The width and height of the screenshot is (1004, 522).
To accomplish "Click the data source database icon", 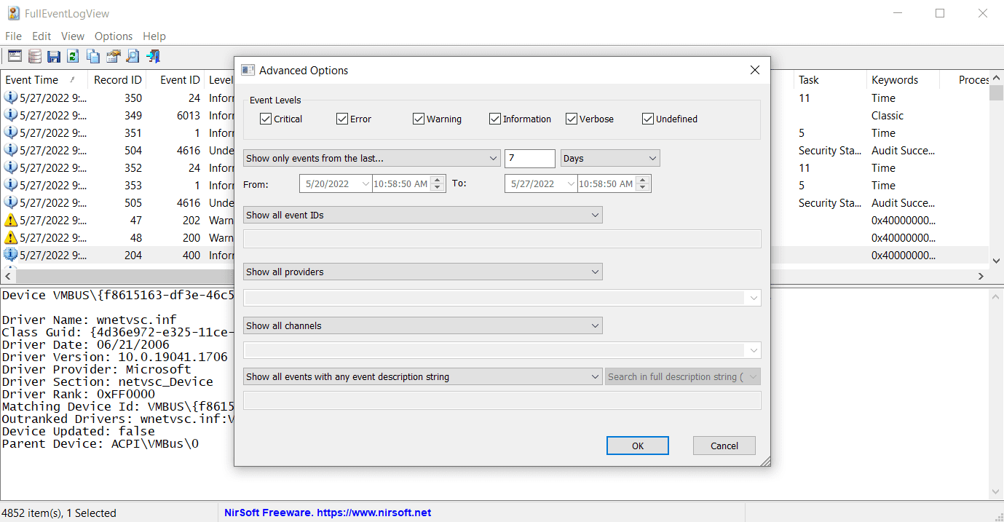I will tap(34, 56).
